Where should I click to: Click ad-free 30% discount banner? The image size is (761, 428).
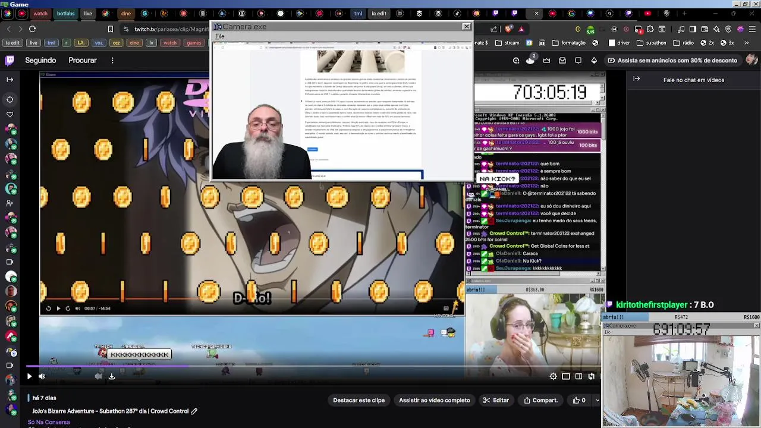(672, 60)
